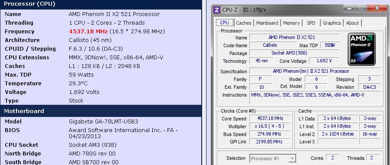Switch to the Caches tab
Viewport: 390px width, 165px height.
coord(244,23)
